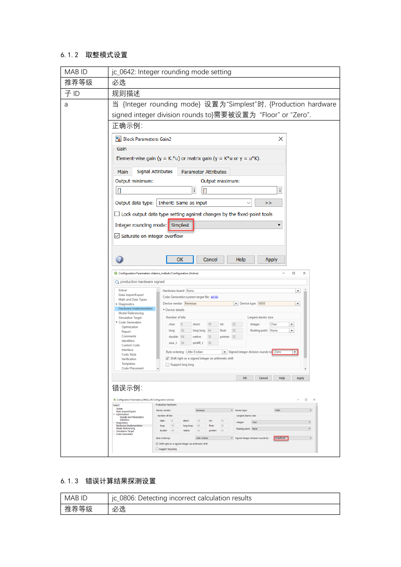Select Simulation Target in sldemo_mdladv configuration tree
The height and width of the screenshot is (567, 401).
pos(130,318)
